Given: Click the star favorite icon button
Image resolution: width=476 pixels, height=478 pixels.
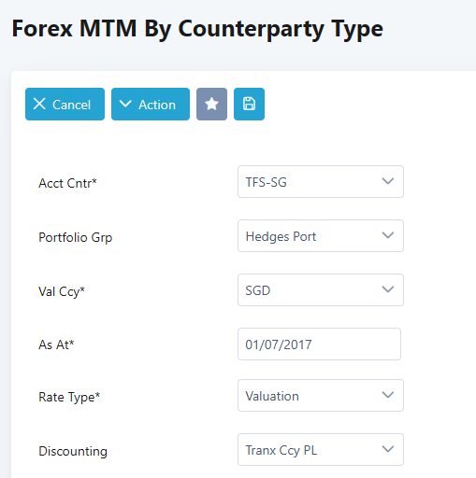Looking at the screenshot, I should point(211,104).
